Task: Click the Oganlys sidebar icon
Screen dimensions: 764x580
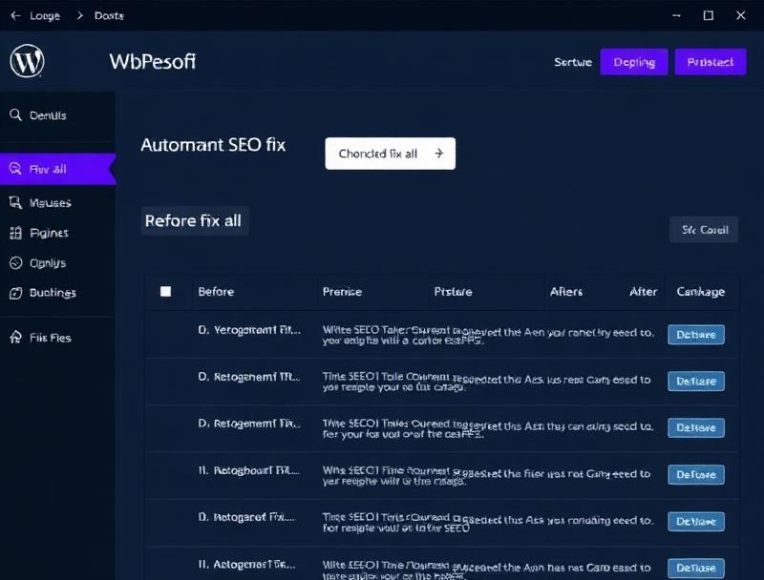Action: (15, 263)
